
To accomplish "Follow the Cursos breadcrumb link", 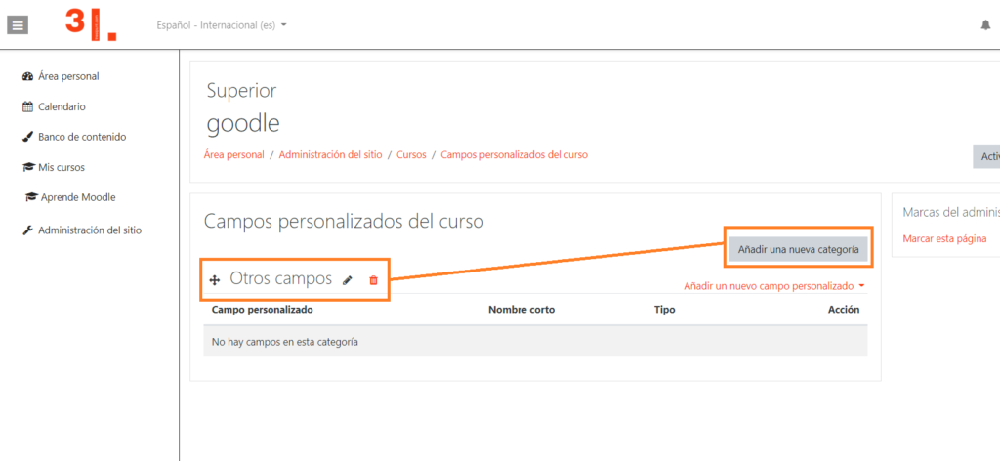I will [x=411, y=154].
